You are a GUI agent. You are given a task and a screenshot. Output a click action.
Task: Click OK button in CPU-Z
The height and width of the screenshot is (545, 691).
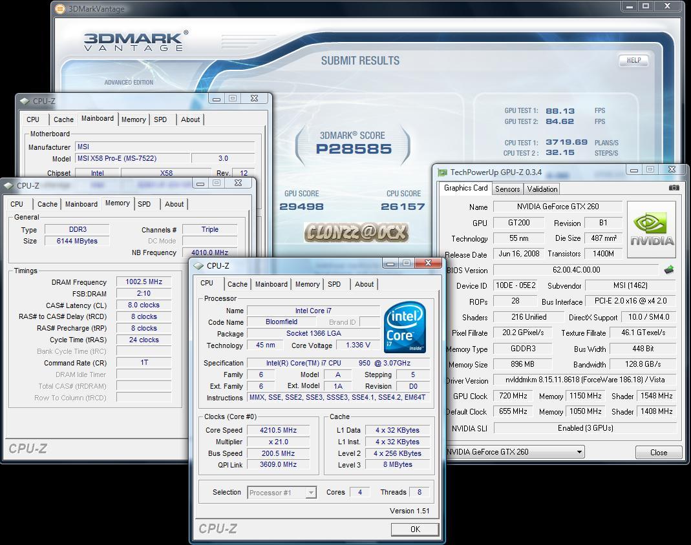pyautogui.click(x=415, y=529)
